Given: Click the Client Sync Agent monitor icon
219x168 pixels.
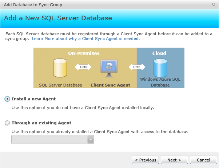Looking at the screenshot, I should coord(109,68).
